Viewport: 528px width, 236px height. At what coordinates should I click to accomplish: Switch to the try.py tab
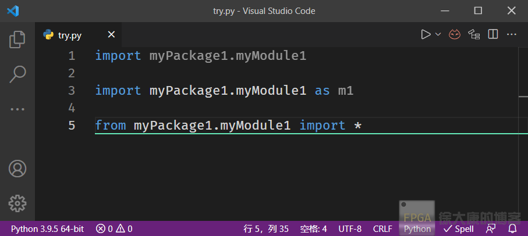69,35
